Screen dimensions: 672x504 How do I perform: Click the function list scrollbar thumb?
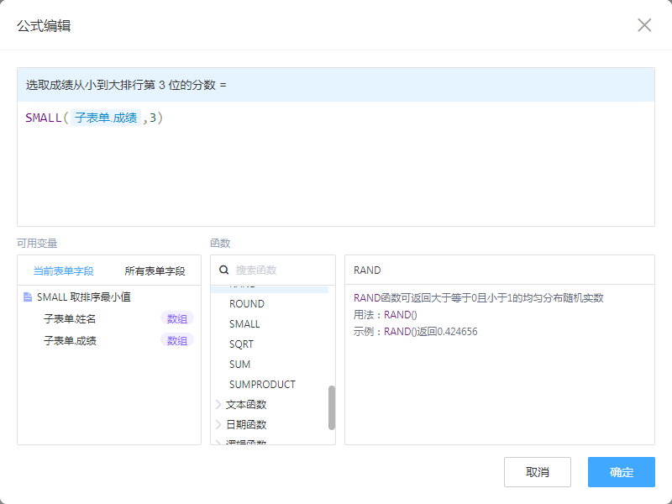331,407
